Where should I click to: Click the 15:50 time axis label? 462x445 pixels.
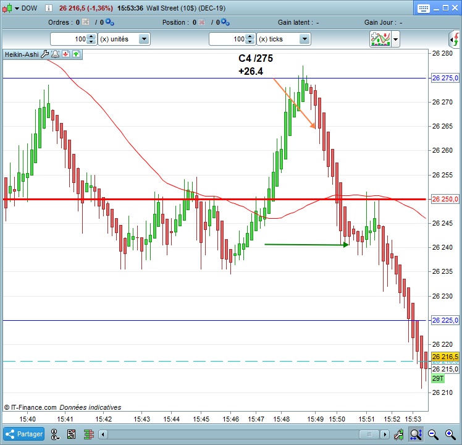coord(337,419)
